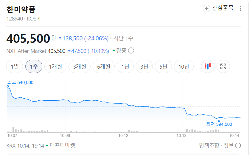Click the 최저 394,500 marker point
This screenshot has width=249, height=155.
coord(219,121)
